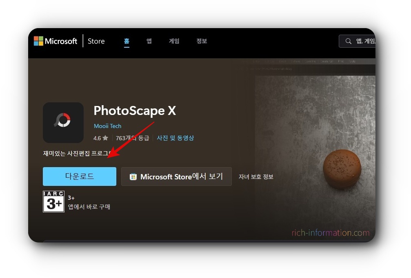Select the 홈 tab
The height and width of the screenshot is (278, 411).
[x=127, y=41]
